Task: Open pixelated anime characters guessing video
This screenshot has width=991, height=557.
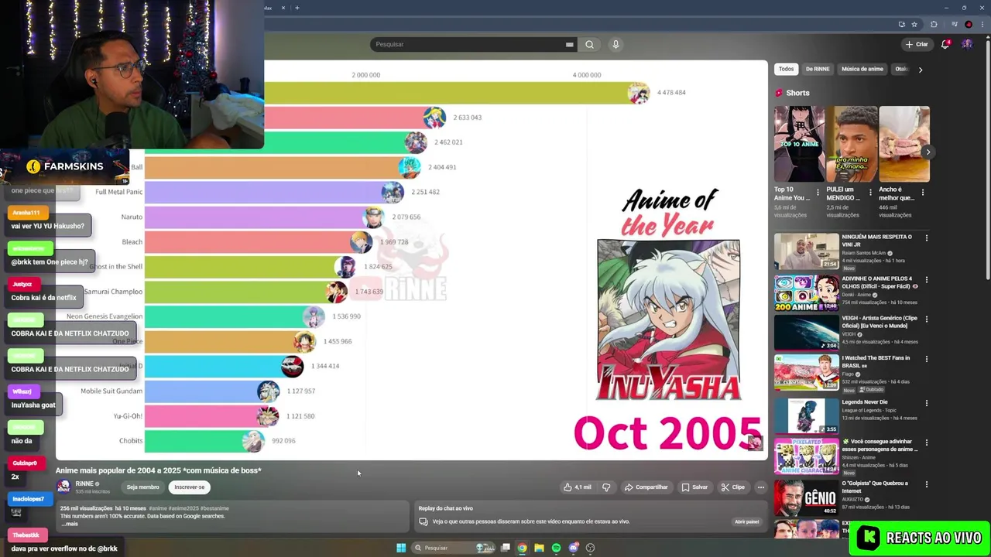Action: (x=806, y=456)
